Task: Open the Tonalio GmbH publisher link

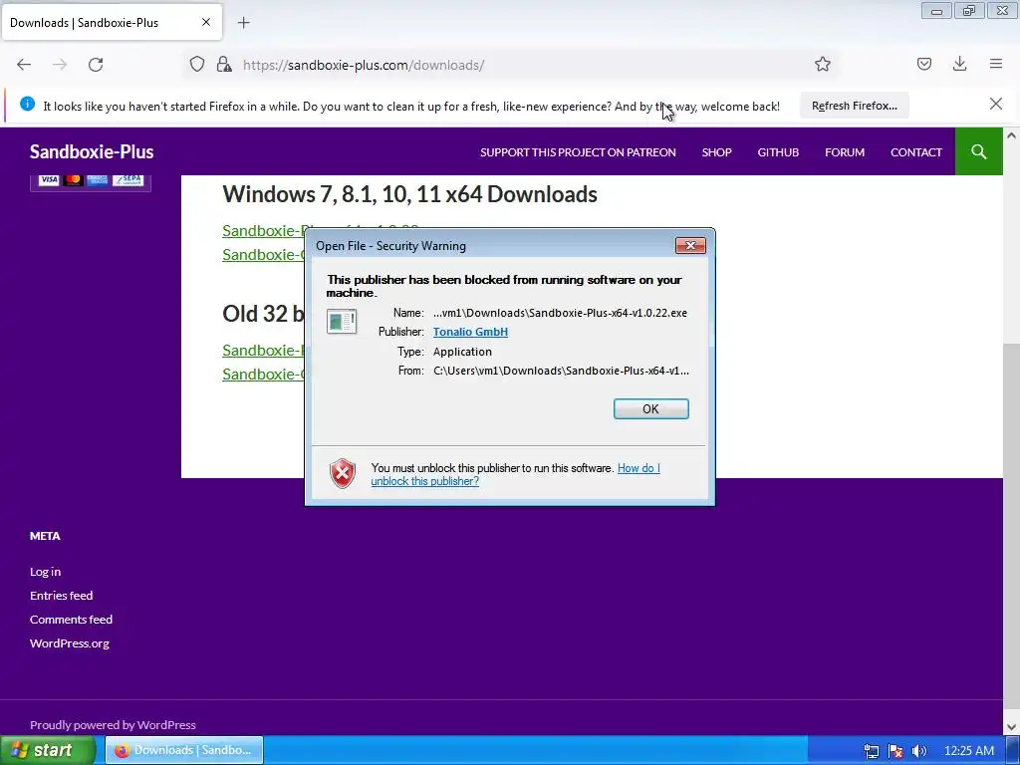Action: tap(470, 332)
